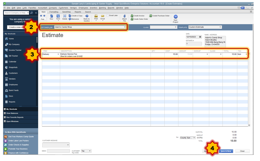Open Income Tracker shortcut
260x161 pixels.
coord(13,50)
